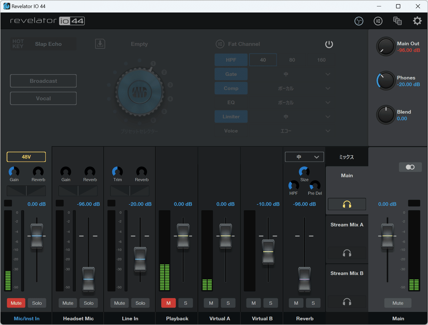Click the Slap Echo hot key button
The image size is (428, 325).
pos(43,44)
